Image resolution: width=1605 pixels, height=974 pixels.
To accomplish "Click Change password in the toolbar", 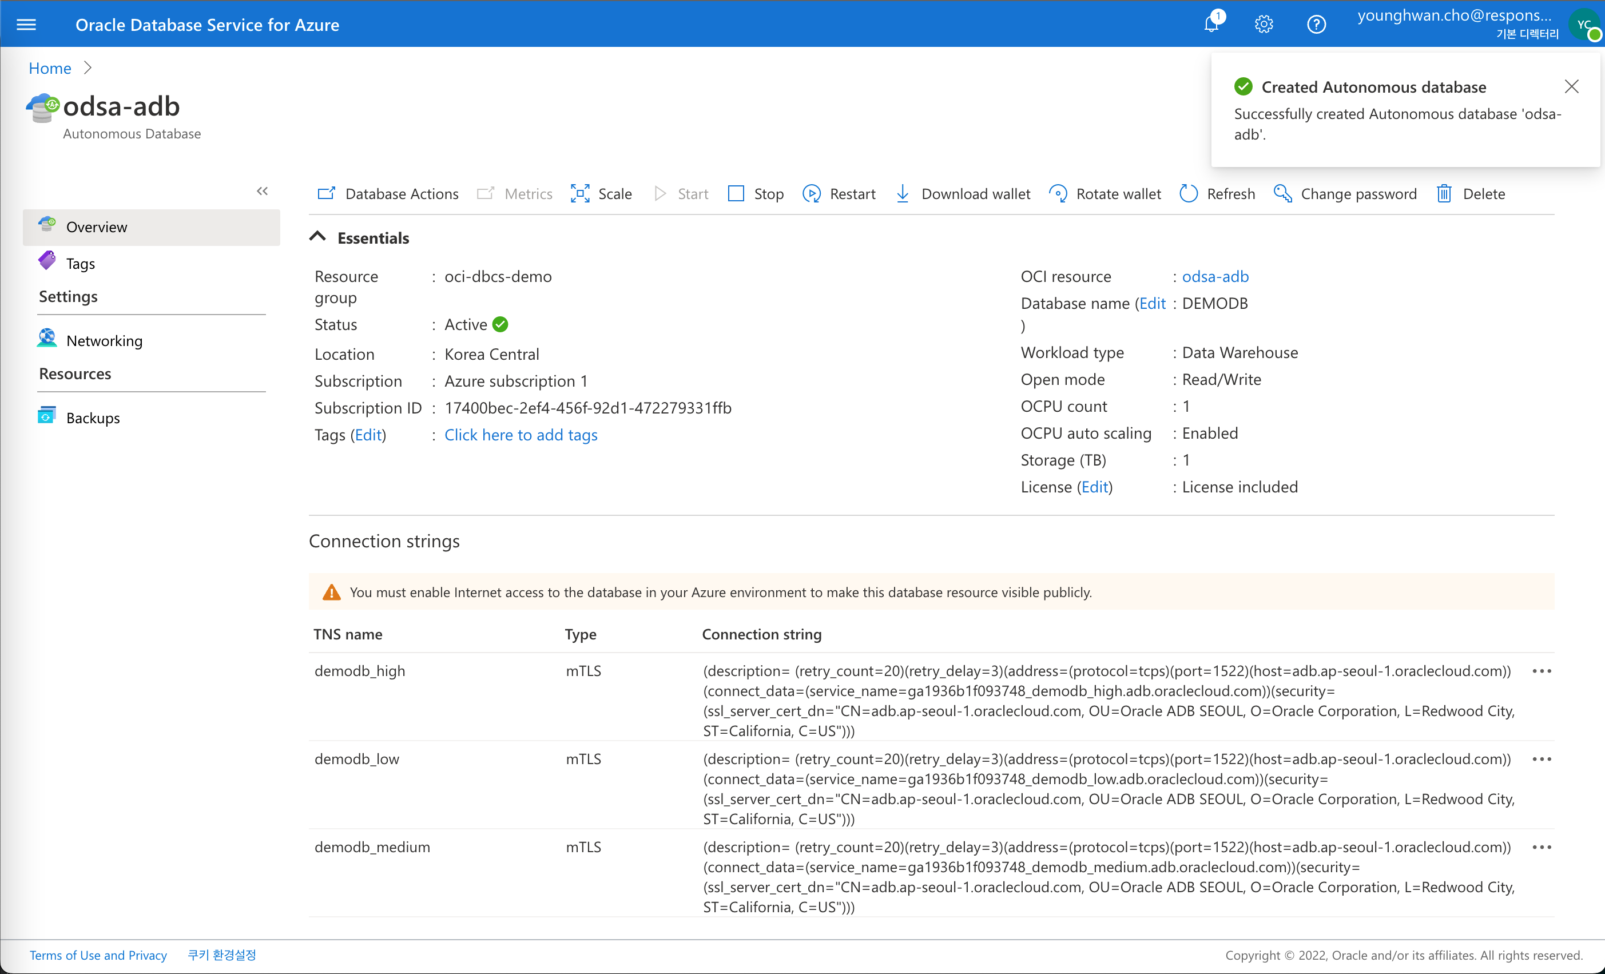I will [x=1345, y=193].
